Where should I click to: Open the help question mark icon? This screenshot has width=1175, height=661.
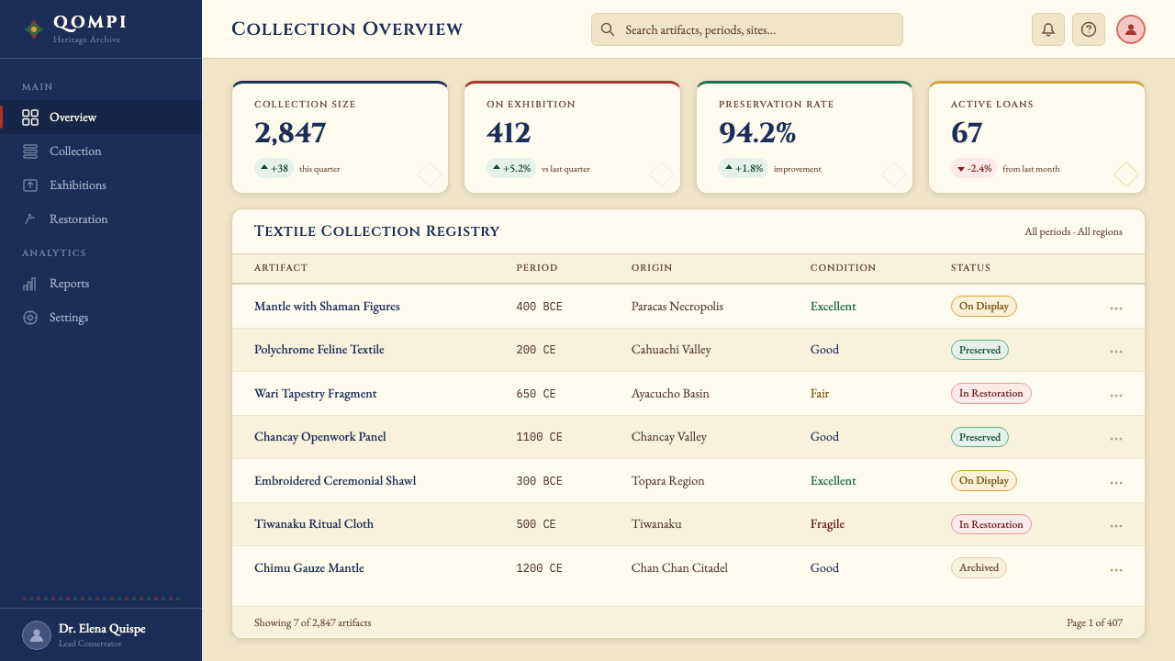tap(1089, 29)
